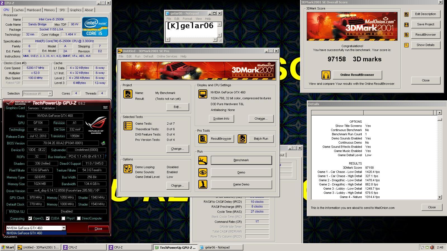The image size is (447, 251).
Task: Switch to gelar06 - Notepad taskbar item
Action: 221,247
